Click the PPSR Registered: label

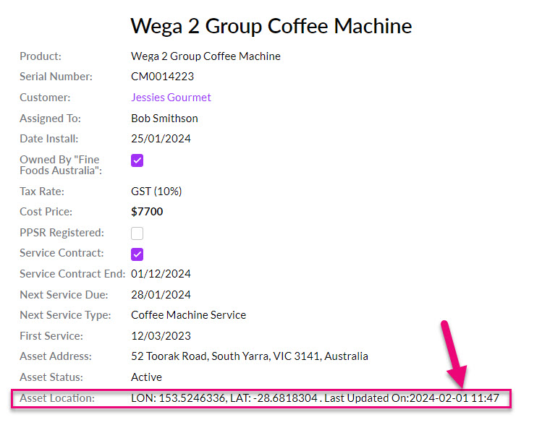(62, 233)
